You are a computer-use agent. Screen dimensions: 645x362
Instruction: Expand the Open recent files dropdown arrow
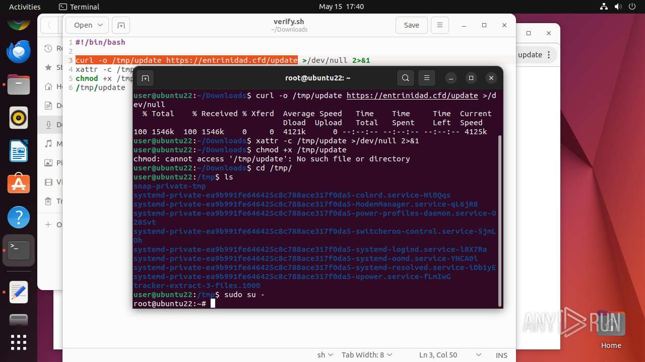tap(100, 25)
